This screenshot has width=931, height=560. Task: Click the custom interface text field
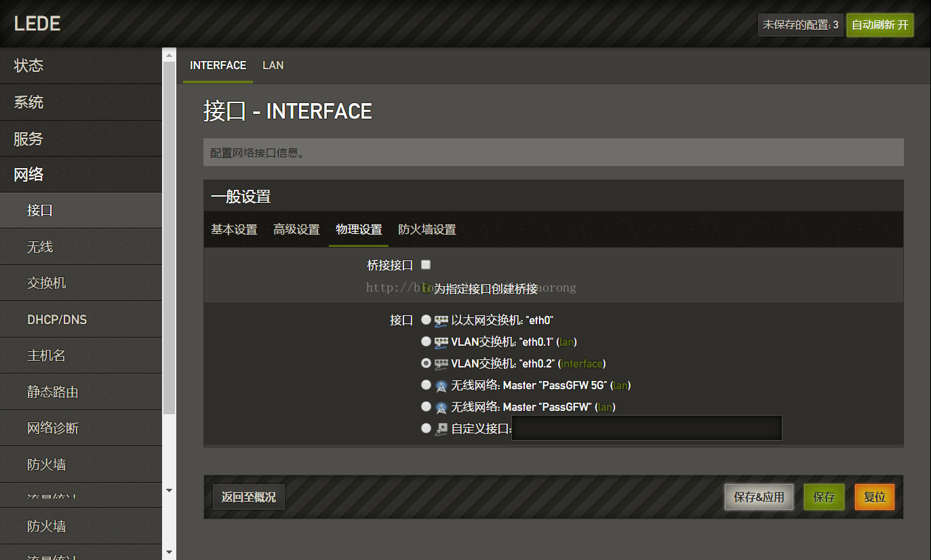pos(647,428)
